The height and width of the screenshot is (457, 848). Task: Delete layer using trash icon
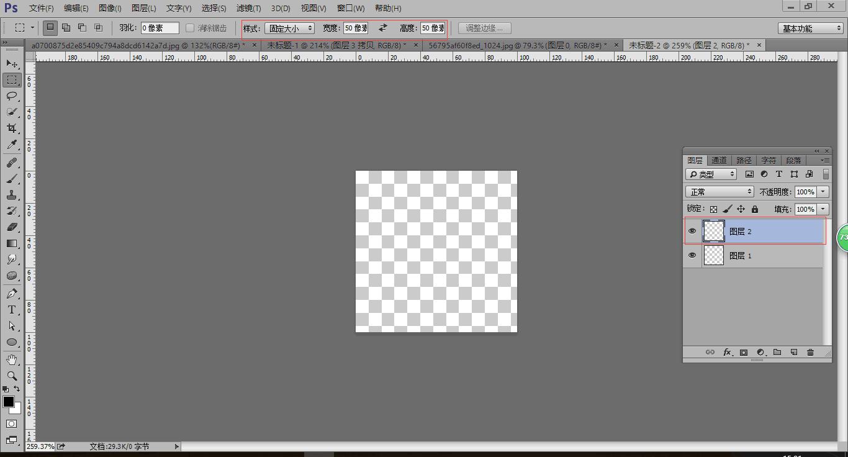[x=810, y=353]
